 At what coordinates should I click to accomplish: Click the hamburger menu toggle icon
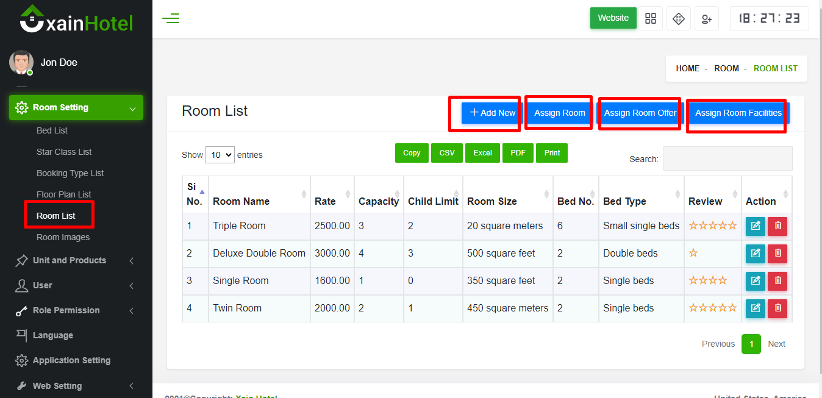click(171, 18)
